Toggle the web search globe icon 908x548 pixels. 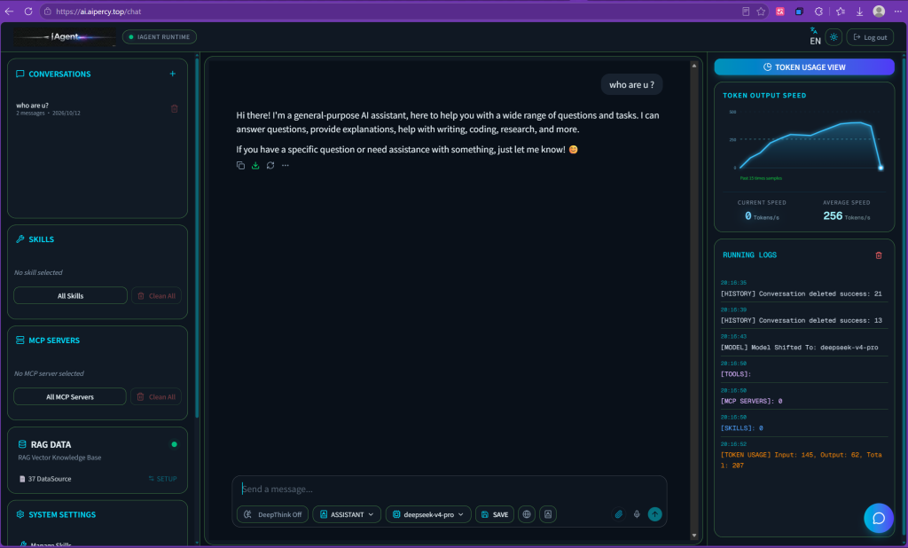coord(527,514)
